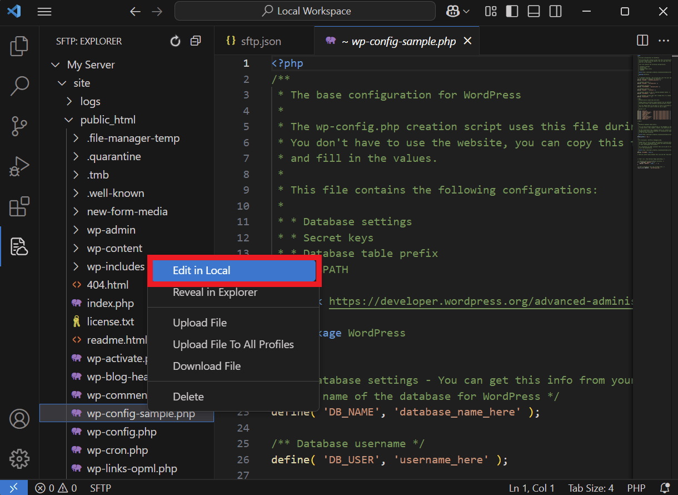This screenshot has height=495, width=678.
Task: Toggle the secondary side bar
Action: tap(555, 11)
